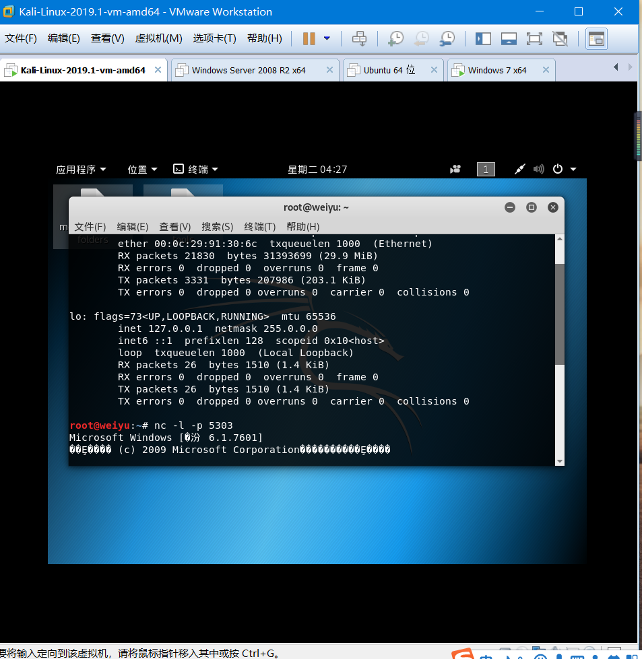This screenshot has width=642, height=659.
Task: Click the screen recording camera icon
Action: tap(455, 170)
